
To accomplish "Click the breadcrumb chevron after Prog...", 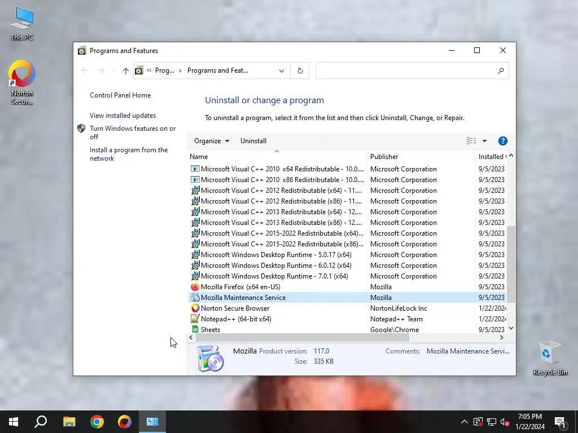I will (180, 70).
